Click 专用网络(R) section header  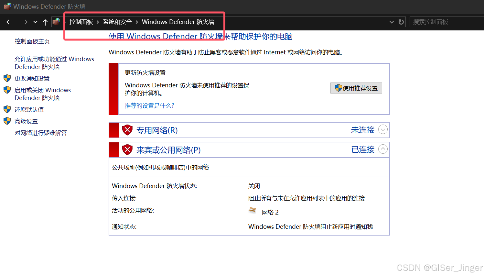pos(157,130)
